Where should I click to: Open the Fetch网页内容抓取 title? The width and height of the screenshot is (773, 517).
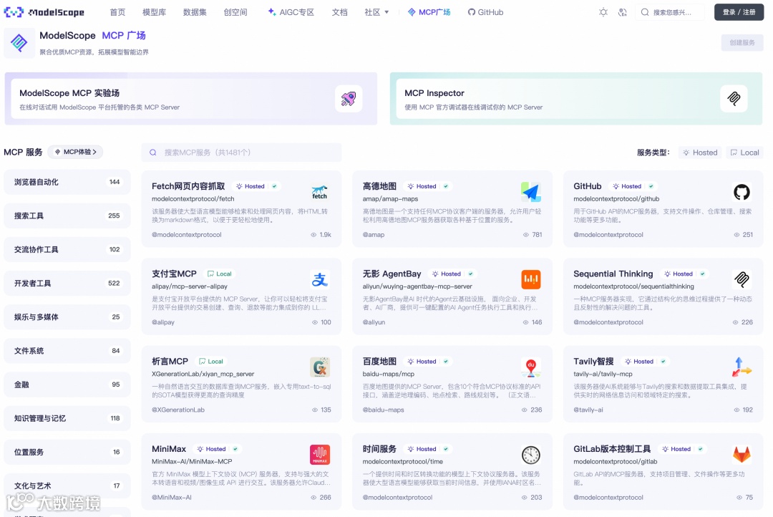pos(188,186)
